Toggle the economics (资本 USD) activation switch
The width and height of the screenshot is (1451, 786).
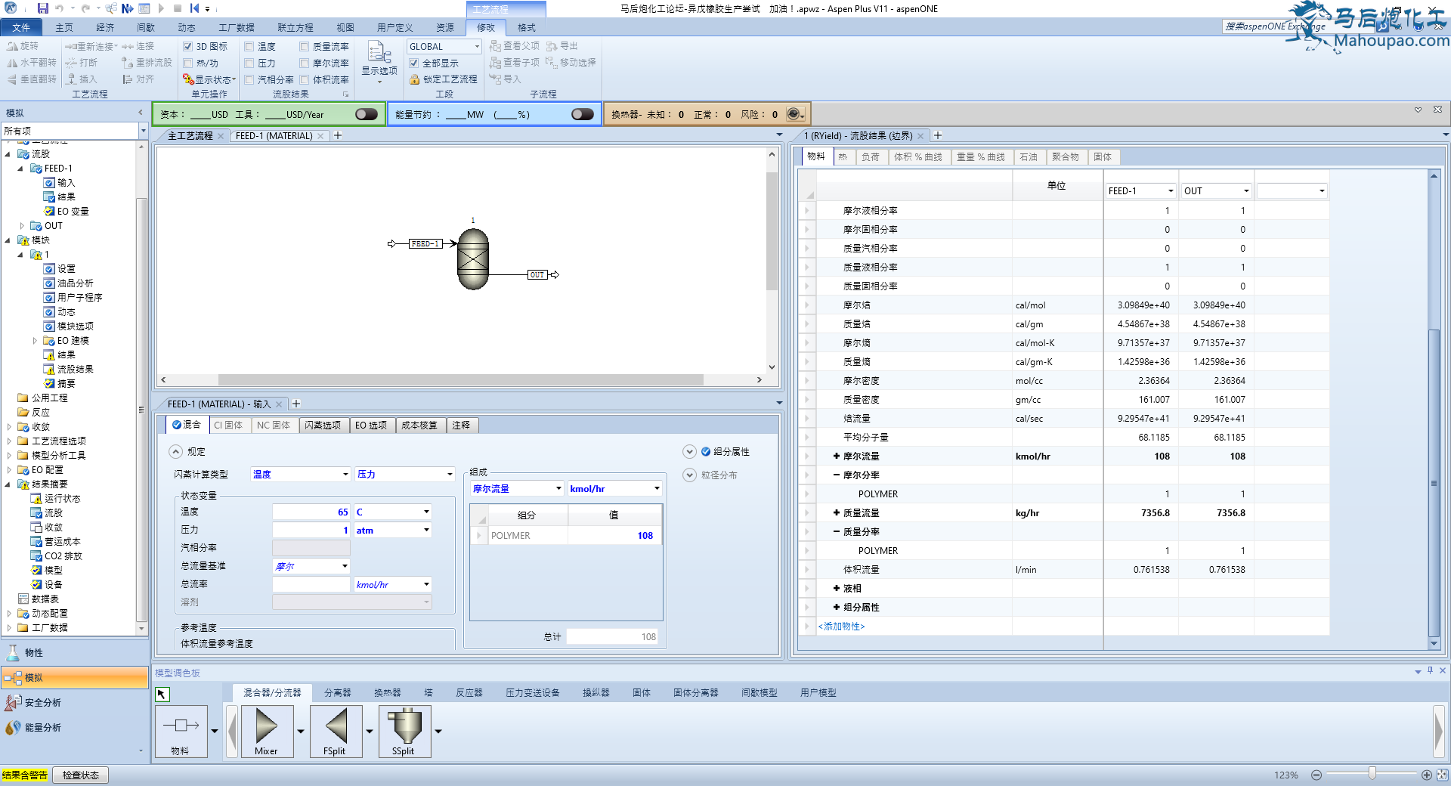click(367, 114)
